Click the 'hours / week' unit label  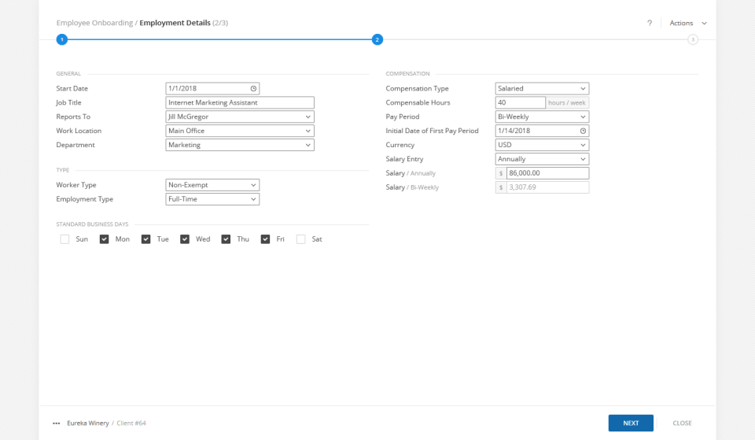(x=567, y=102)
